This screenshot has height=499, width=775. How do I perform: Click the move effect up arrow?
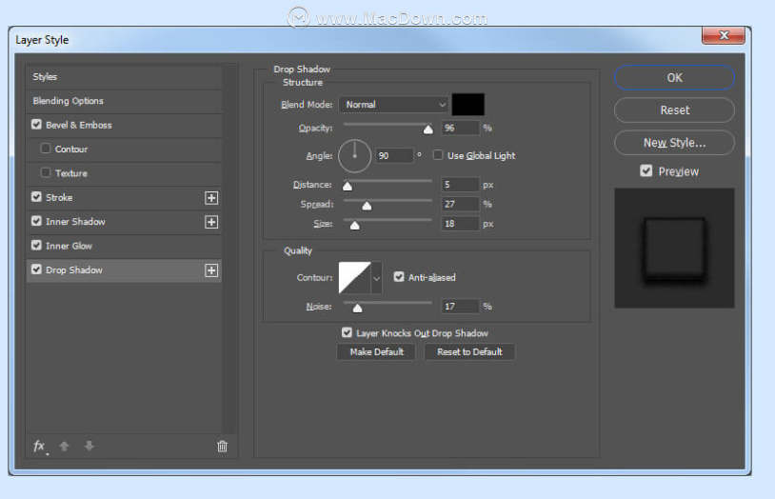[x=64, y=446]
